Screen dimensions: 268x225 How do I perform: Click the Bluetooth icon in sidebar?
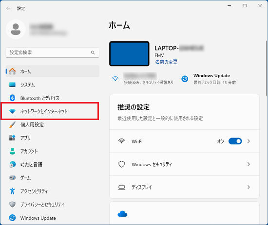[x=12, y=98]
